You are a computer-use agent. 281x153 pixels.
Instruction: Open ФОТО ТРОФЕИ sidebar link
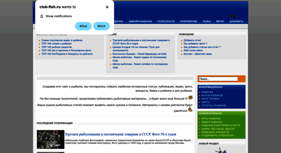pos(210,99)
